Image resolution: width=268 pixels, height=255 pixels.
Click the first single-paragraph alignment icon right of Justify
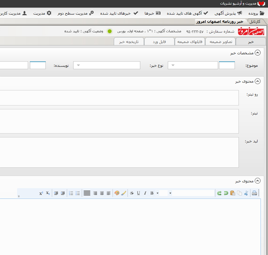tap(95, 193)
